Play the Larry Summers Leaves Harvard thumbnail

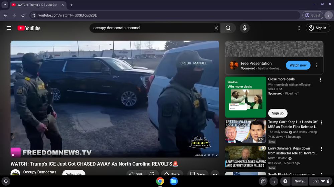tap(245, 157)
